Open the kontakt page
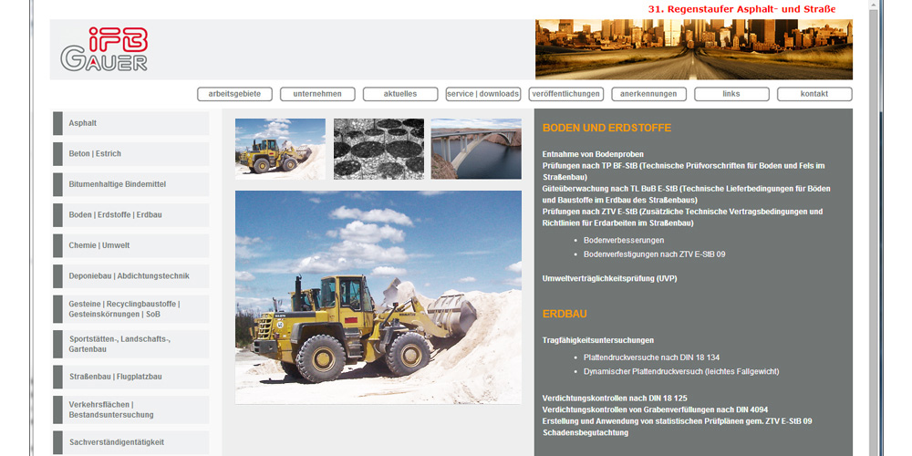Screen dimensions: 912x456 (x=814, y=94)
